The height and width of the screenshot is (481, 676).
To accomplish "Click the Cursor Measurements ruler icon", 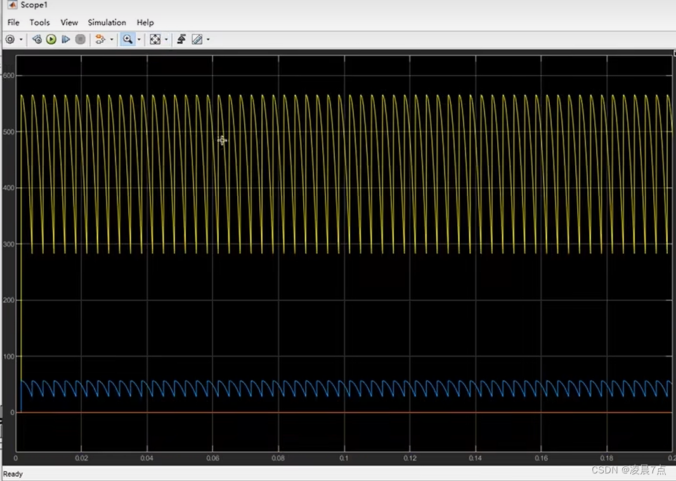I will click(x=197, y=39).
